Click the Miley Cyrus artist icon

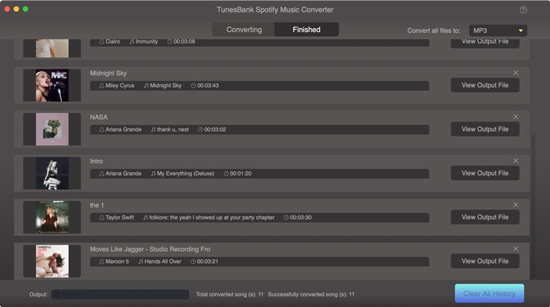[x=102, y=86]
